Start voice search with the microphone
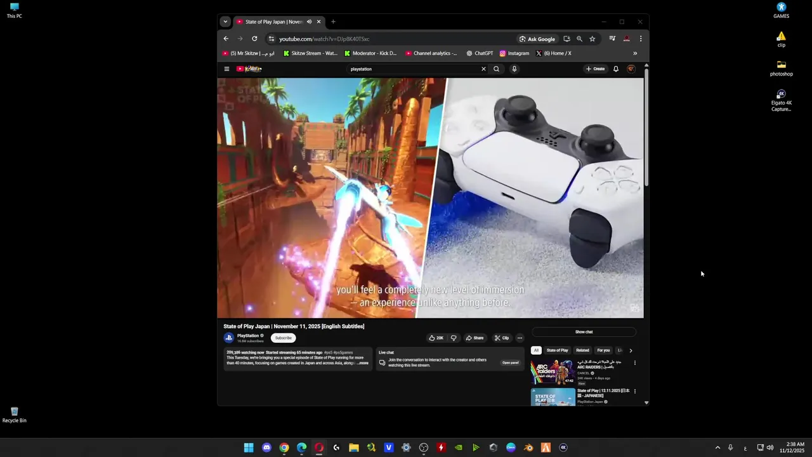Viewport: 812px width, 457px height. coord(514,69)
